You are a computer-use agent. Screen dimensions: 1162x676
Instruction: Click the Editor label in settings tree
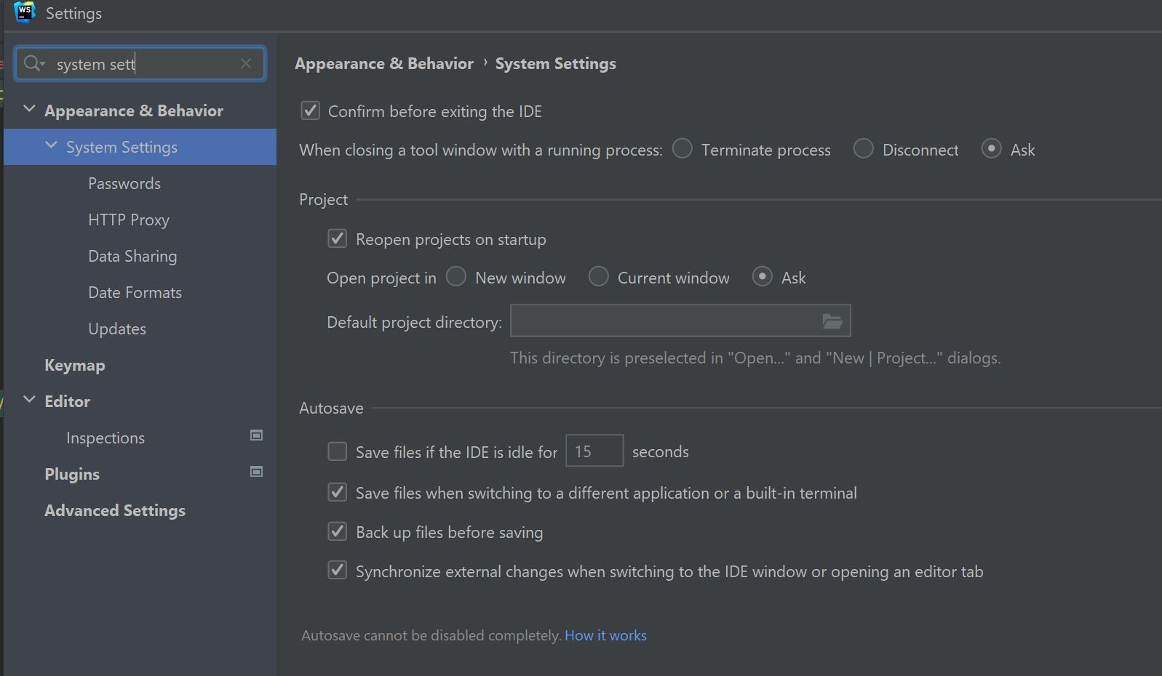[x=68, y=401]
